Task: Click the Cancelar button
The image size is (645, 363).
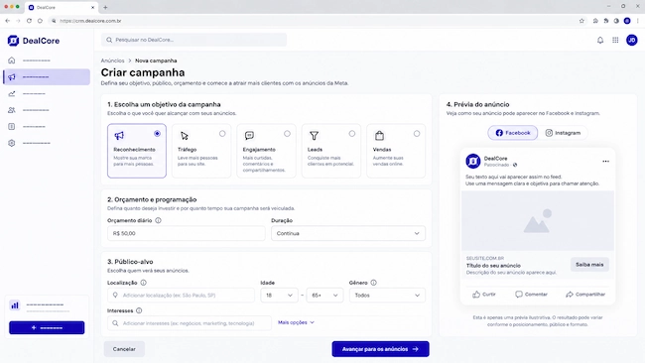Action: (124, 349)
